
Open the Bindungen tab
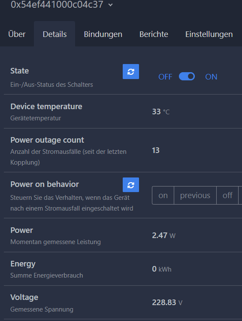(x=103, y=34)
